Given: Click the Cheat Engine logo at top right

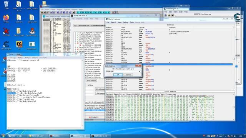Looking at the screenshot, I should coord(237,17).
